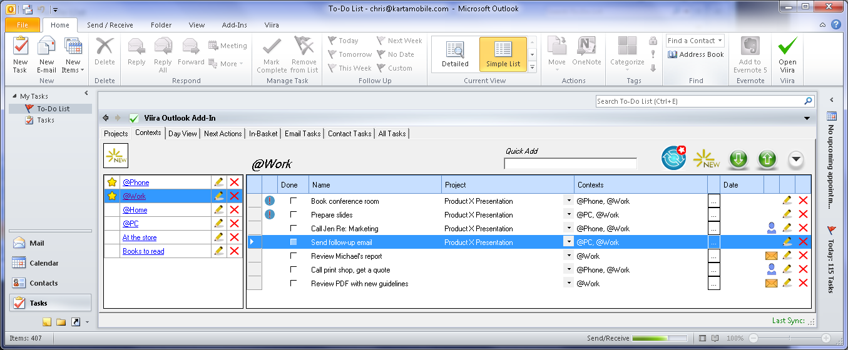The image size is (848, 350).
Task: Click the New Task ribbon icon
Action: click(20, 55)
